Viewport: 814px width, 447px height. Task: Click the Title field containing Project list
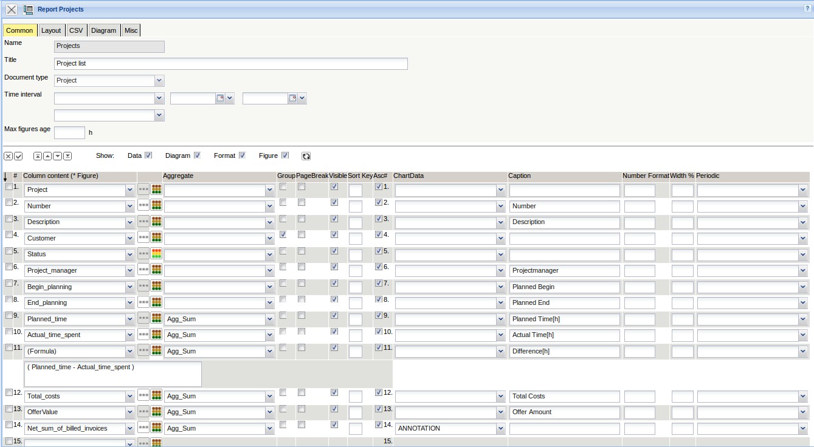230,64
